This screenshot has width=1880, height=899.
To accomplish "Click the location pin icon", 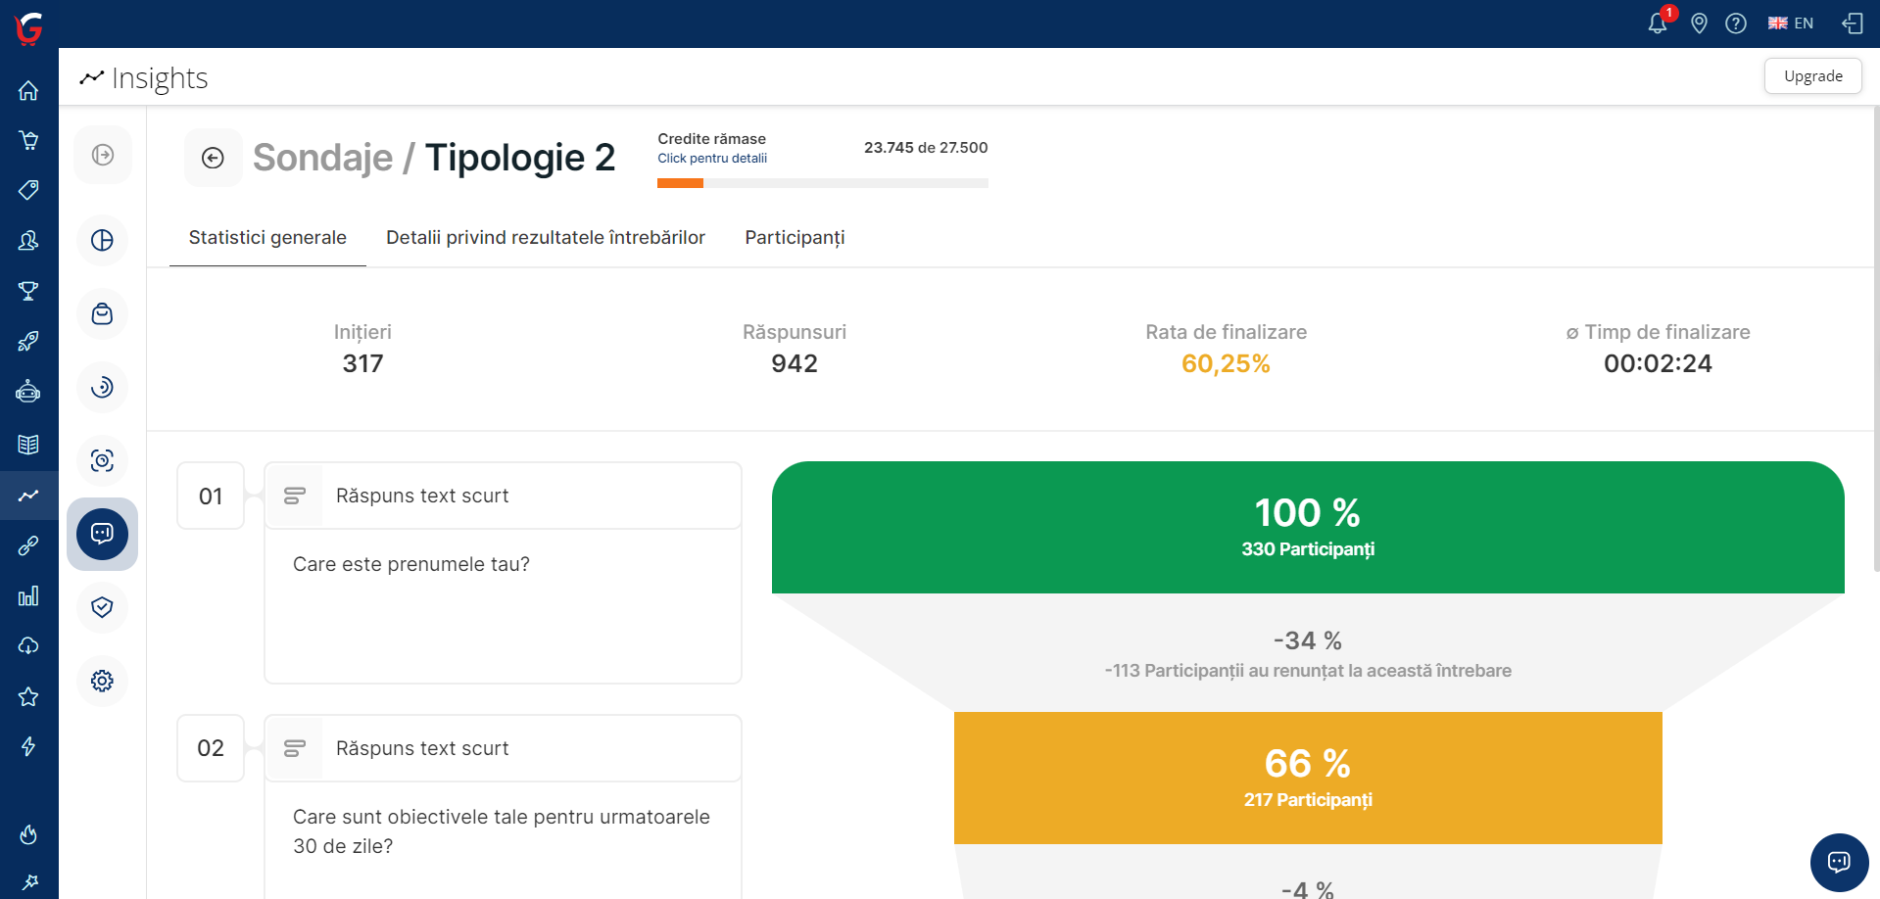I will click(1699, 24).
